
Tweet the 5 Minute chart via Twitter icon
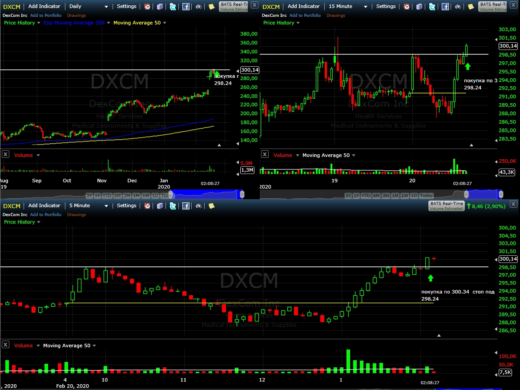[x=173, y=206]
